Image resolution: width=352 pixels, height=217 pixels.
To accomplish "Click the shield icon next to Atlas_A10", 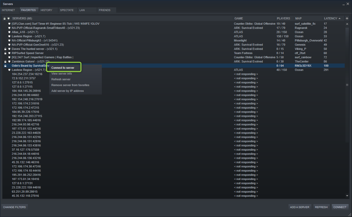I will click(9, 32).
